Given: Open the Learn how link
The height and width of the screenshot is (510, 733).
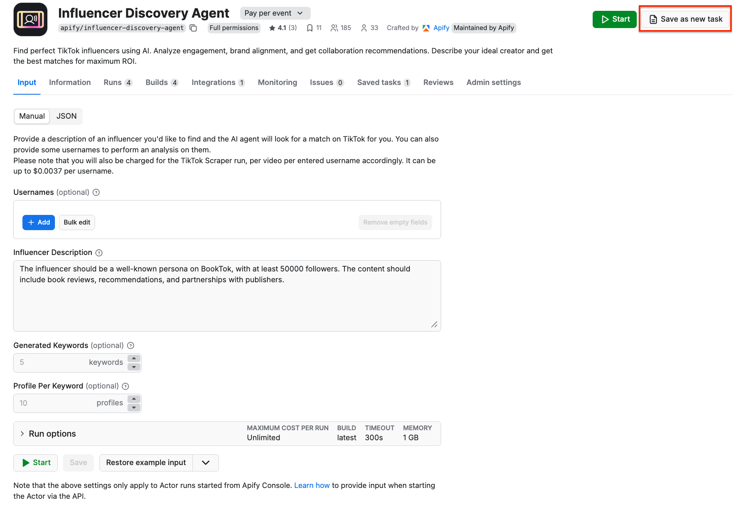Looking at the screenshot, I should (312, 485).
